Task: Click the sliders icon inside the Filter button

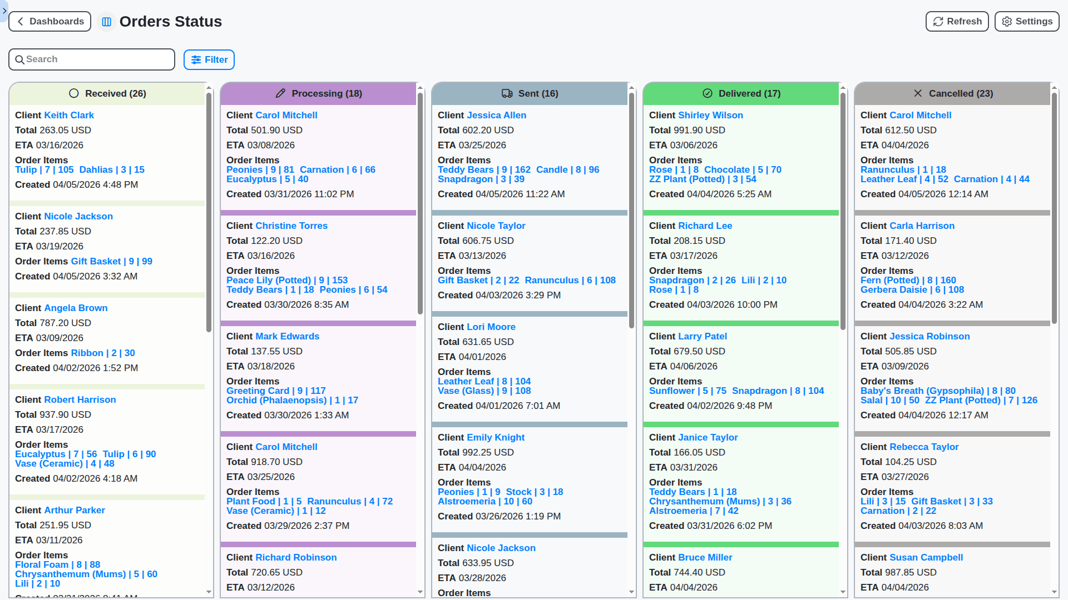Action: click(196, 59)
